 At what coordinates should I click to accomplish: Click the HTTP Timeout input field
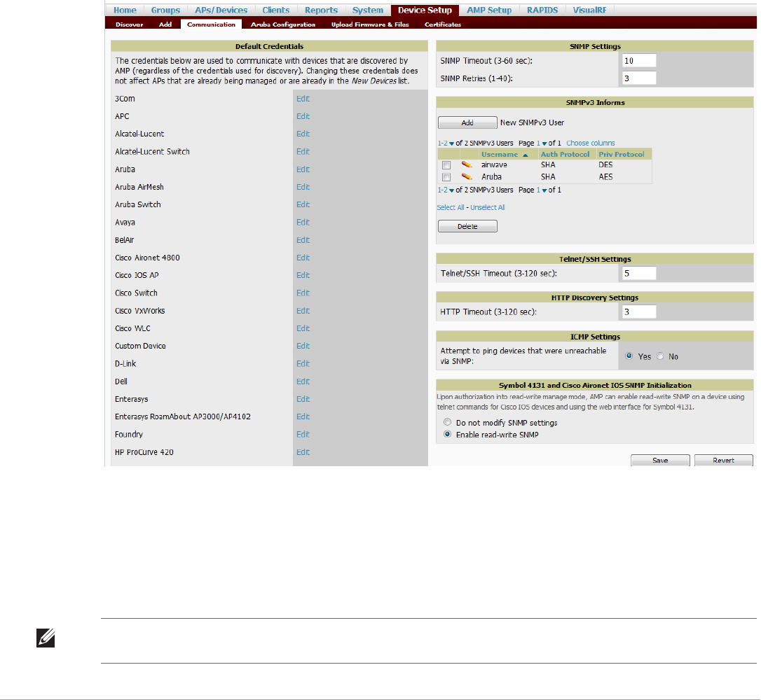point(638,311)
